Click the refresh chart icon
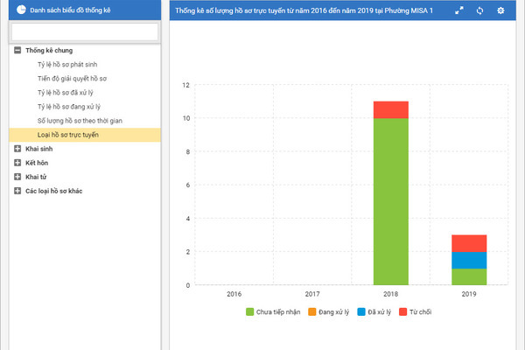Image resolution: width=525 pixels, height=350 pixels. [479, 10]
